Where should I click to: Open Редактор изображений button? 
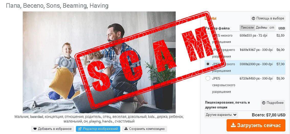(x=98, y=129)
